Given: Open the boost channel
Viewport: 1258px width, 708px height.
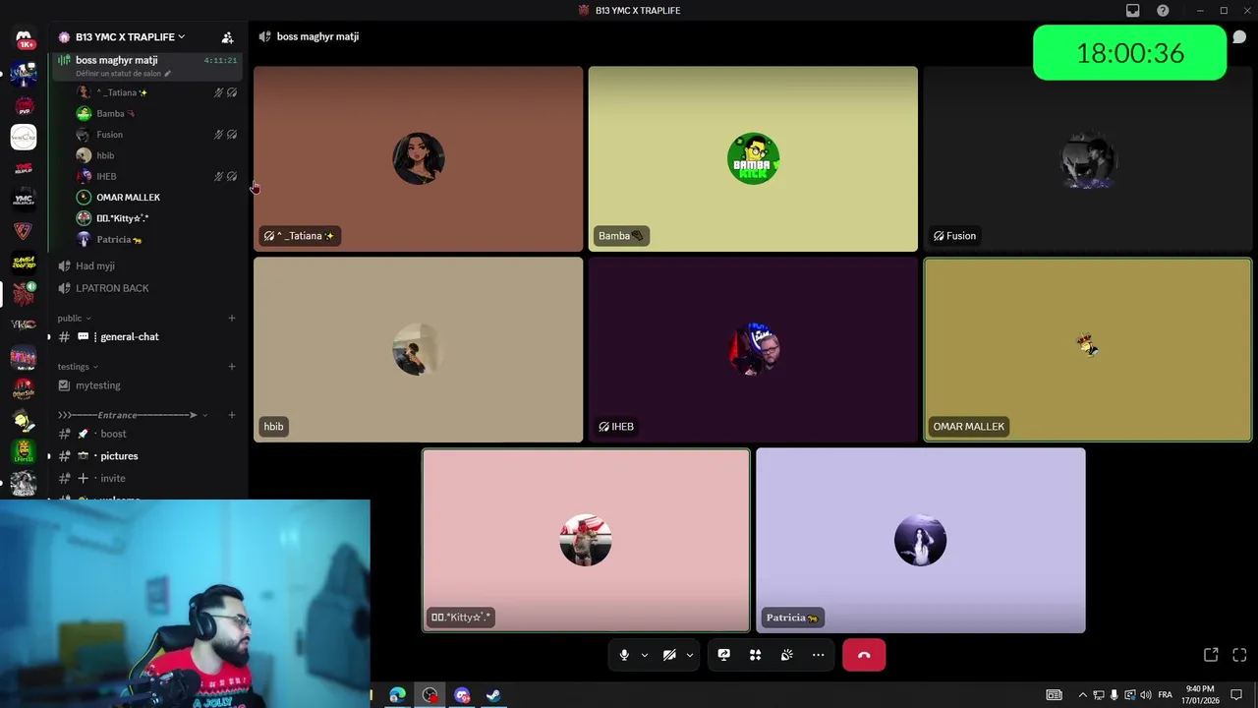Looking at the screenshot, I should click(147, 434).
